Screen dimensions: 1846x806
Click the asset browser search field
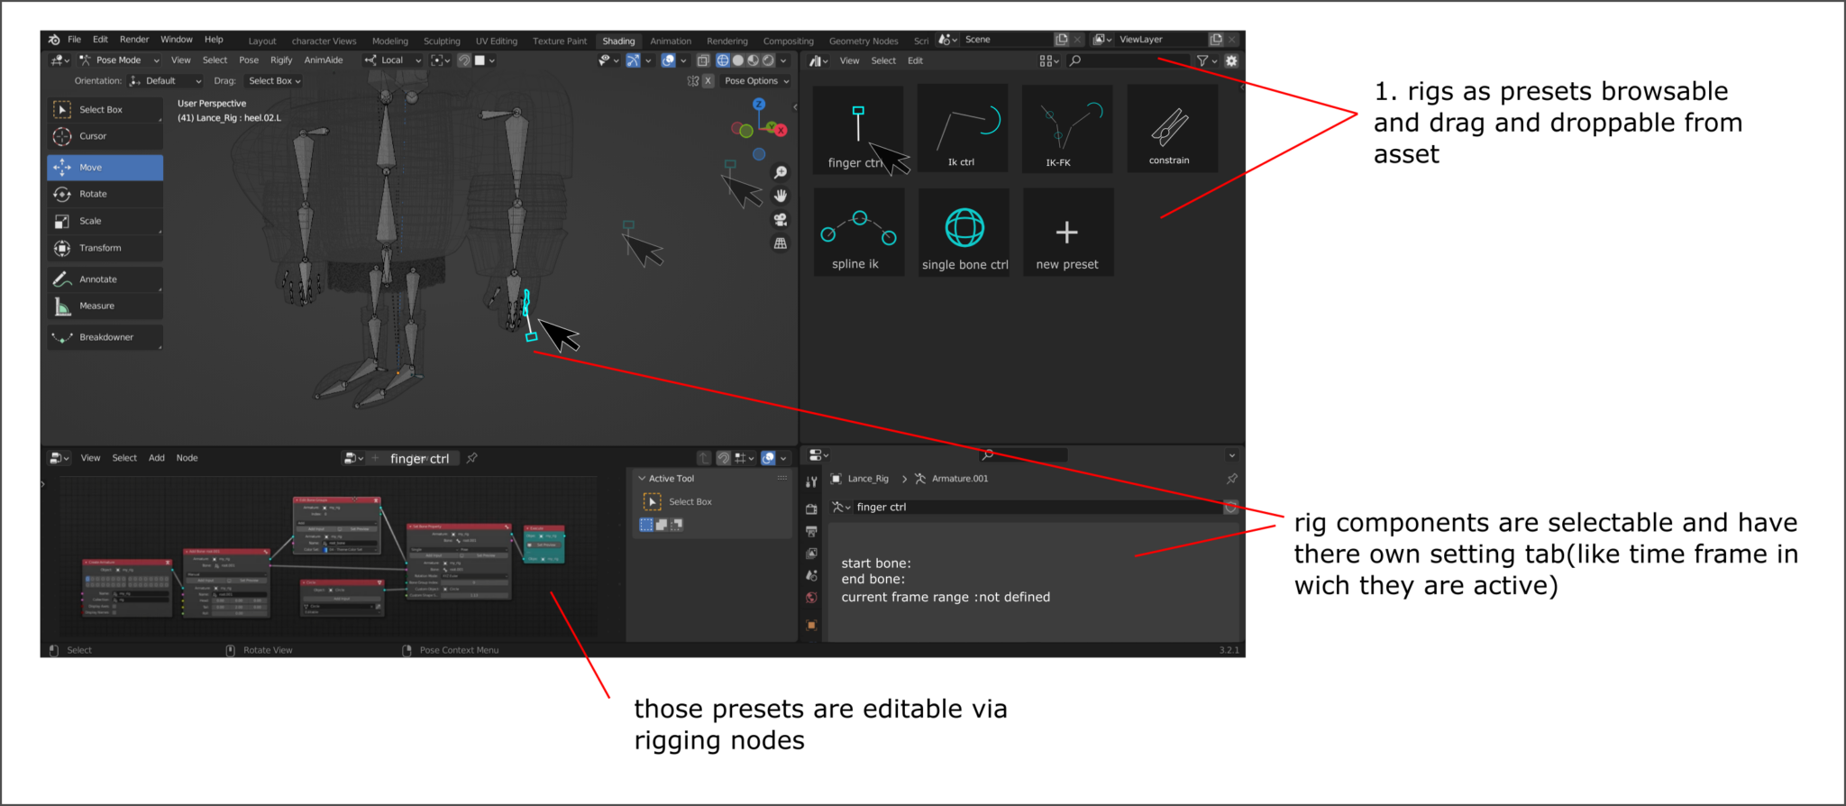(1127, 61)
